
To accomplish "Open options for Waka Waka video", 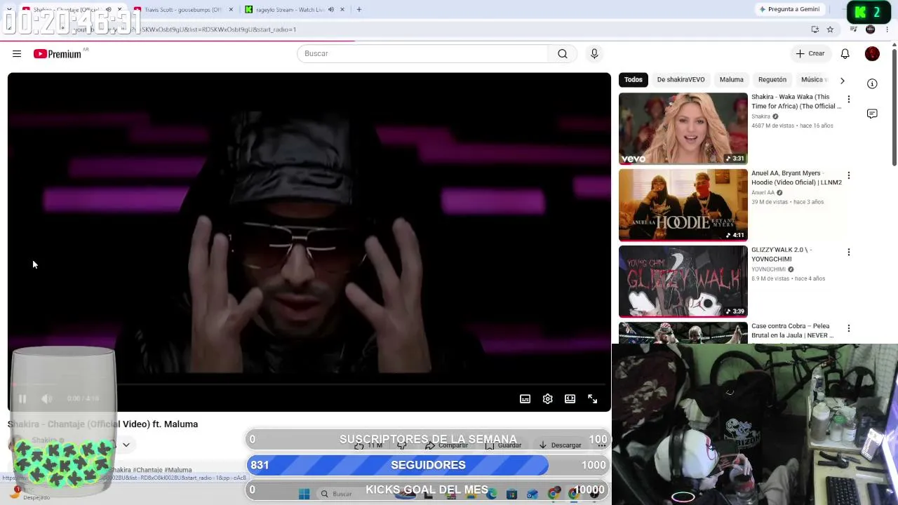I will 849,100.
